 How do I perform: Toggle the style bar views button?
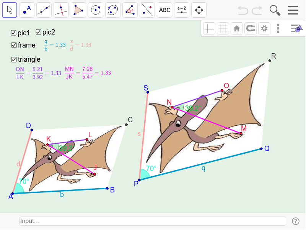pyautogui.click(x=296, y=28)
